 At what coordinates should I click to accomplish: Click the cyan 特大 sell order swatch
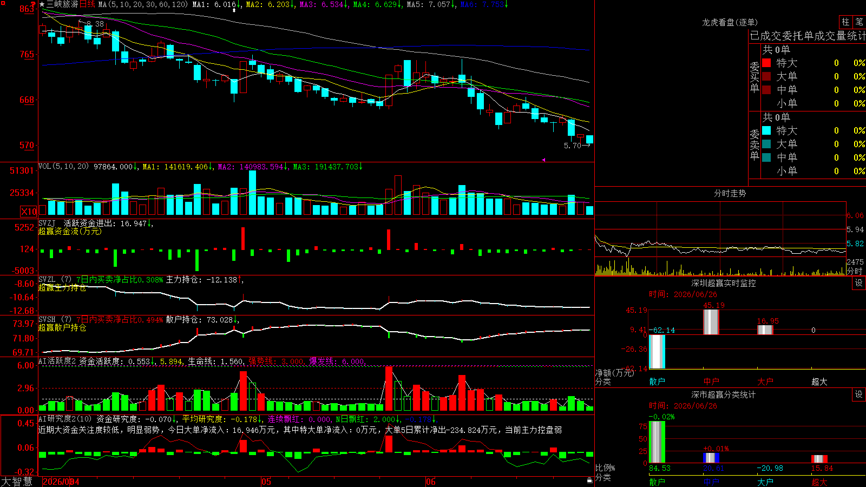pyautogui.click(x=766, y=130)
